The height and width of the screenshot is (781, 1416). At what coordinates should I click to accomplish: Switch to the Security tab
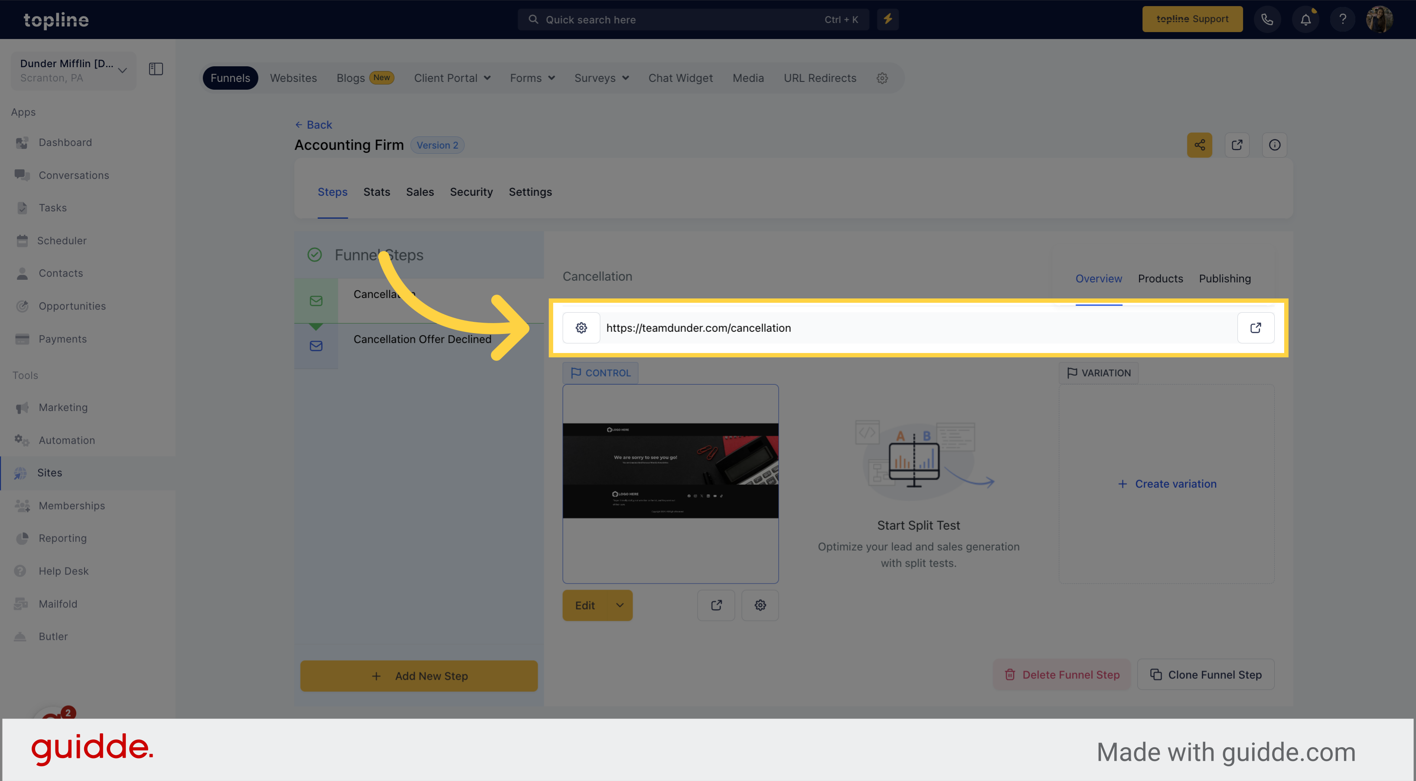471,192
